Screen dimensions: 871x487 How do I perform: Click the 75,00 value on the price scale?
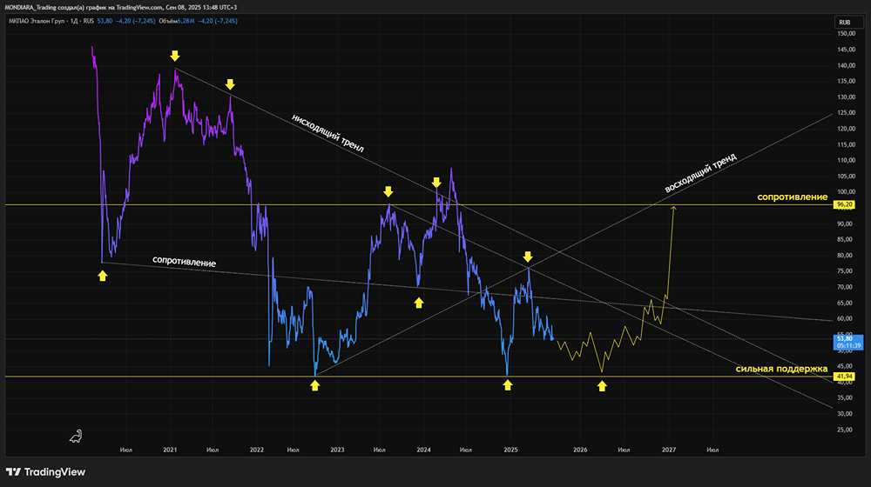coord(845,271)
